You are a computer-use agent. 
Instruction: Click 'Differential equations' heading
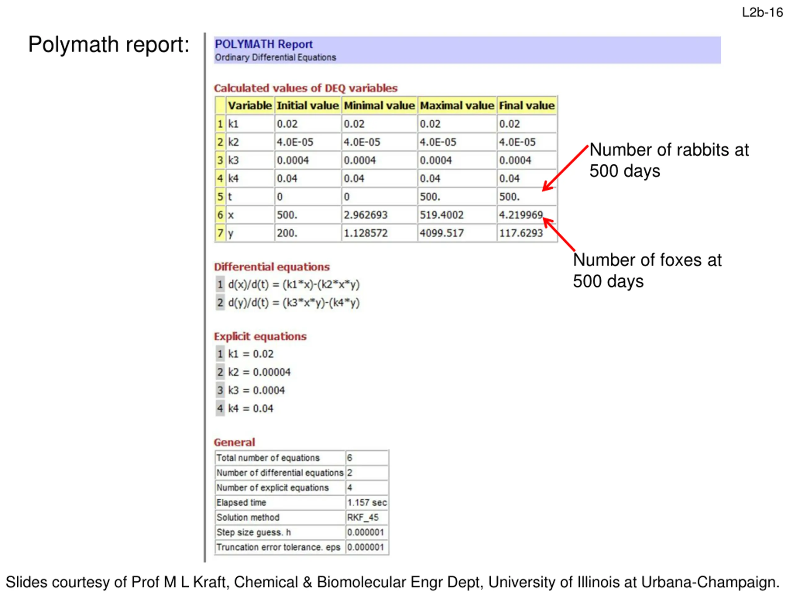click(x=272, y=267)
